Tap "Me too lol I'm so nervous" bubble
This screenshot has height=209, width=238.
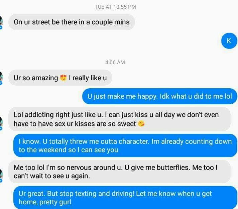pos(119,172)
